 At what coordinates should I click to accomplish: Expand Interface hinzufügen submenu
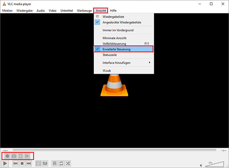point(124,63)
